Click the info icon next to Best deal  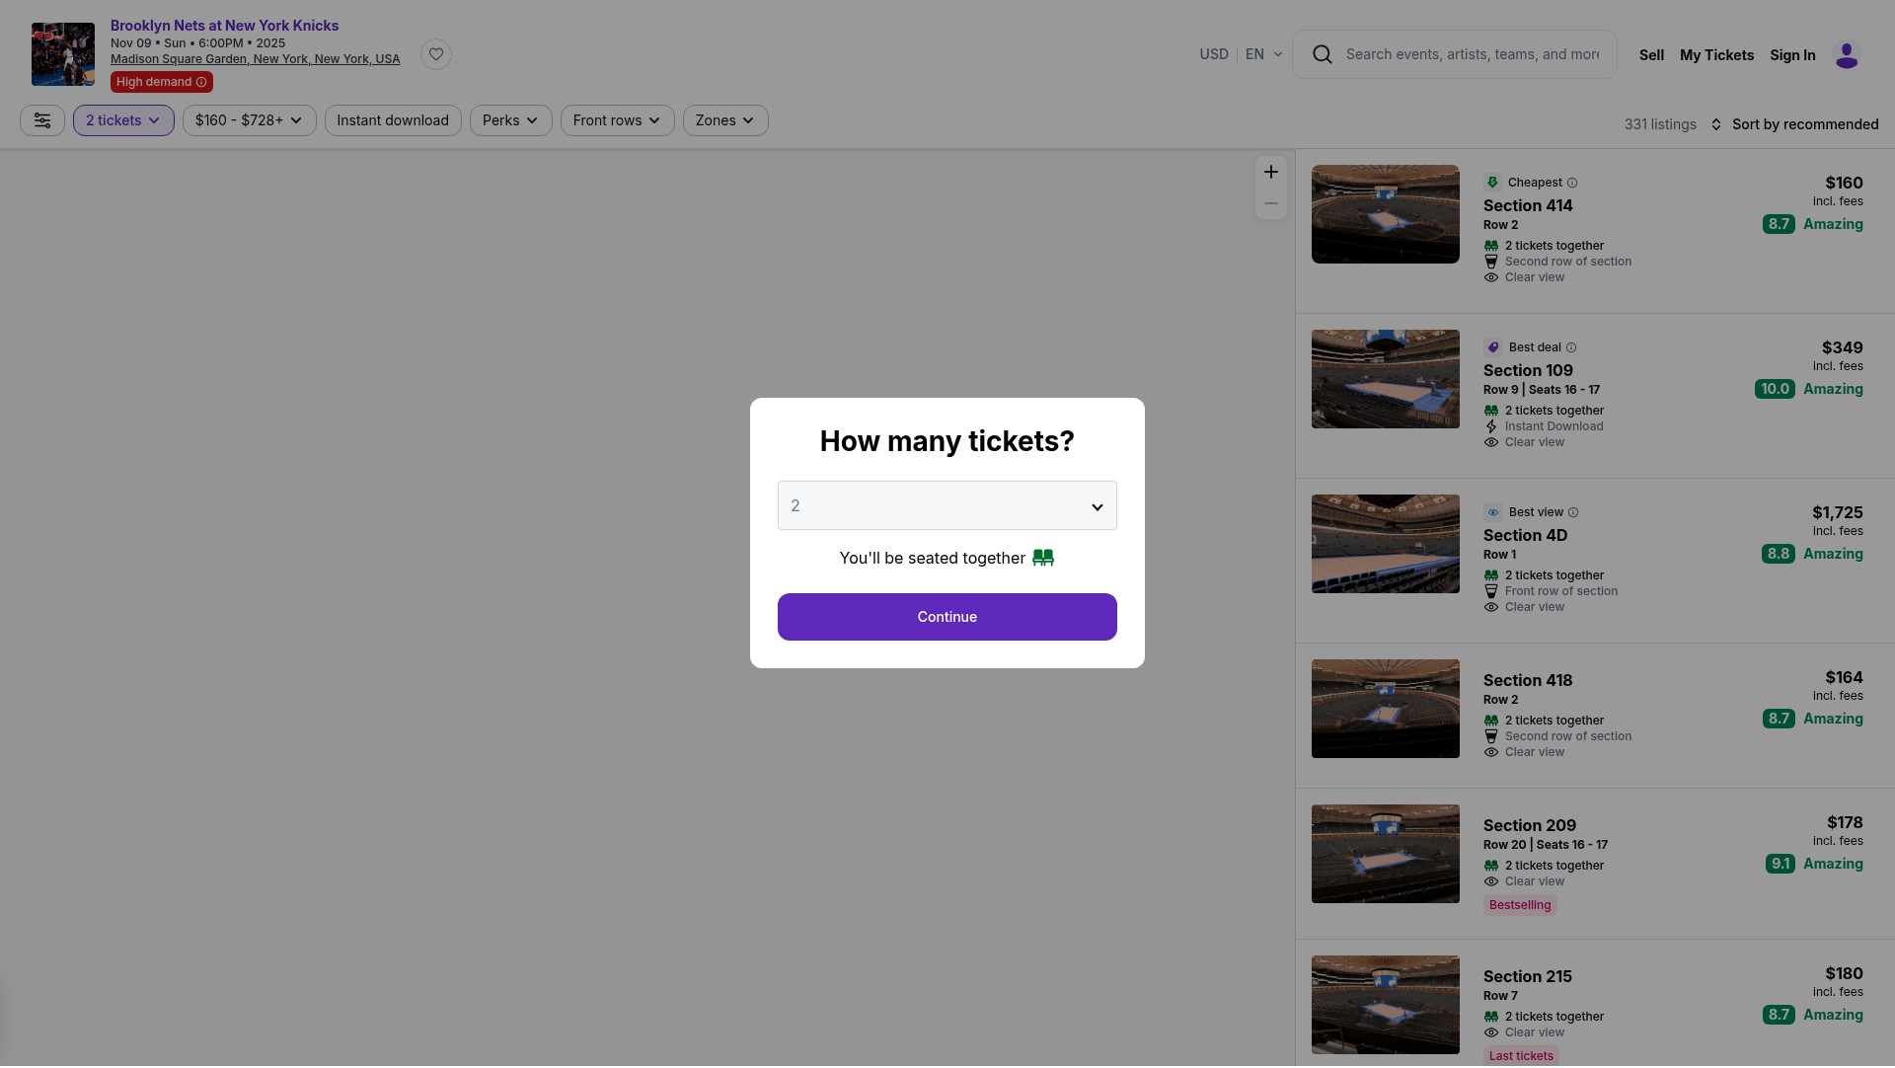pyautogui.click(x=1571, y=347)
